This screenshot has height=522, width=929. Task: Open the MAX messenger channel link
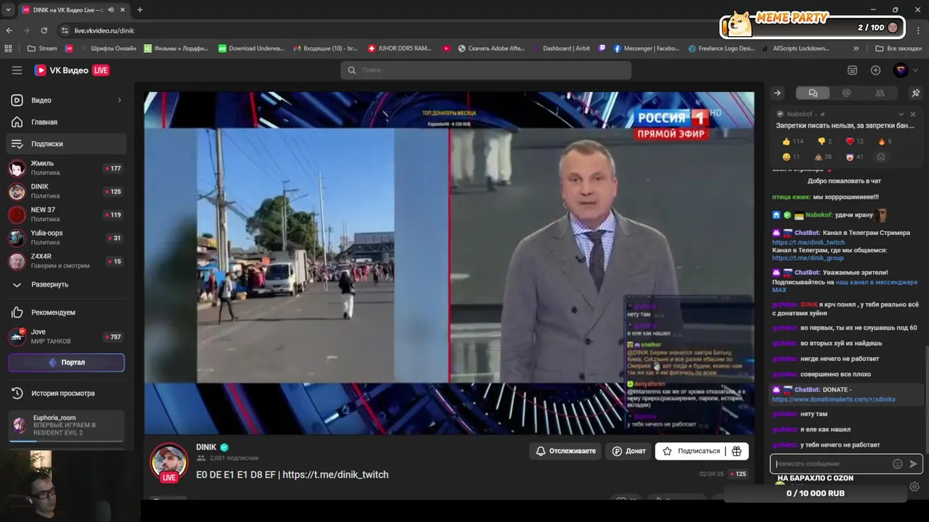click(845, 286)
